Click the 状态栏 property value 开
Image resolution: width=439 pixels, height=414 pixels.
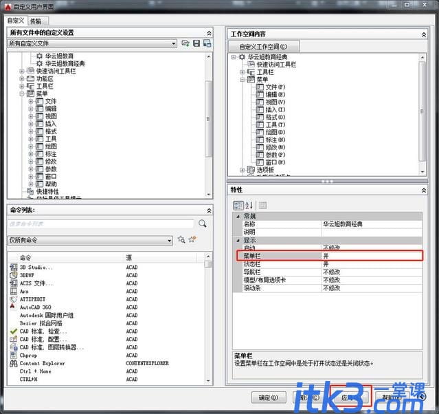372,264
